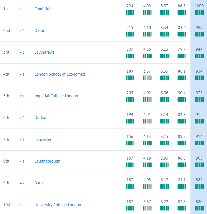This screenshot has height=214, width=207.
Task: Click Cambridge bar indicator under 4.09
Action: click(147, 12)
